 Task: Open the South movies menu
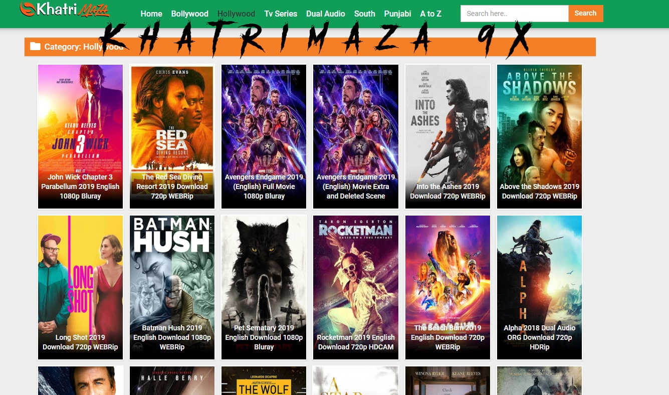[x=364, y=14]
